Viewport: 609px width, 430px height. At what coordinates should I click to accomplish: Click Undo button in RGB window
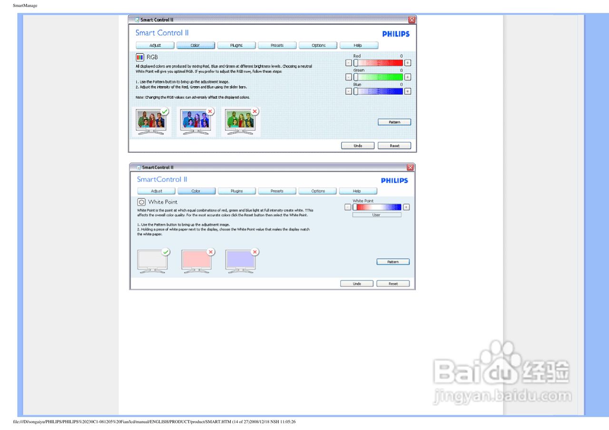pos(358,146)
